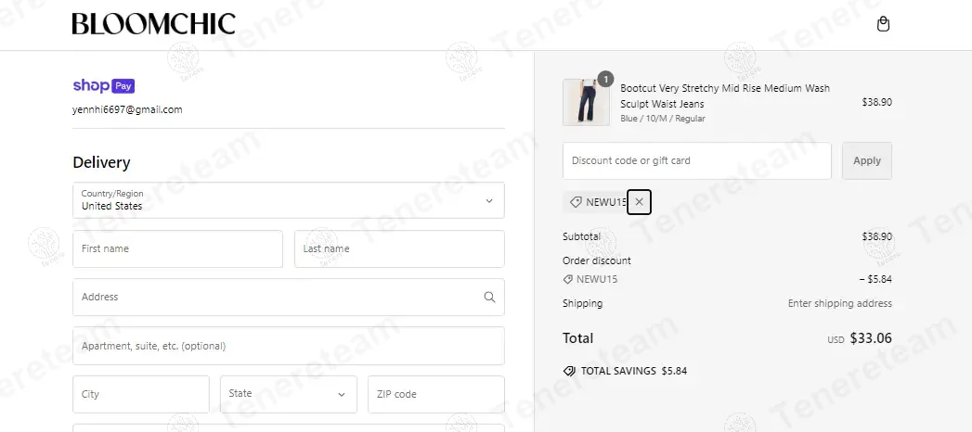Focus the Discount code or gift card field
Image resolution: width=972 pixels, height=432 pixels.
click(x=696, y=160)
